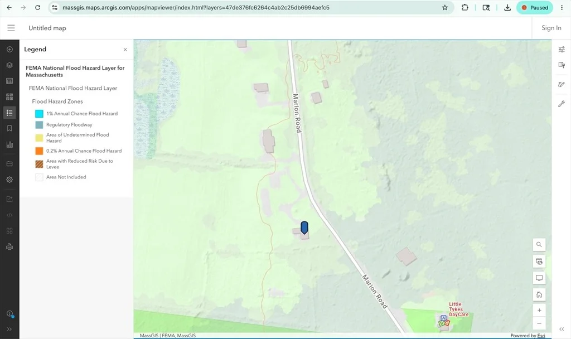Return map to Home extent

(539, 294)
